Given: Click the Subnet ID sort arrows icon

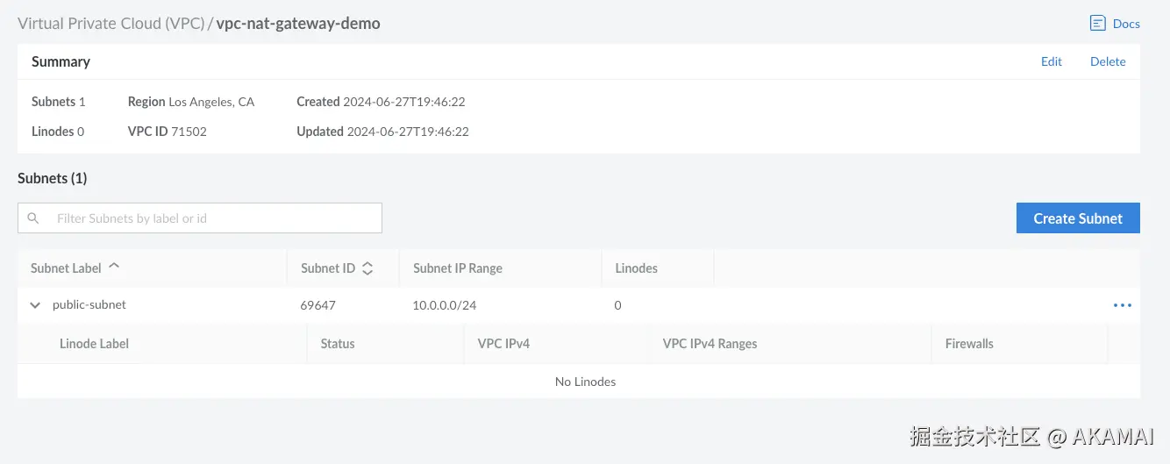Looking at the screenshot, I should (x=367, y=268).
